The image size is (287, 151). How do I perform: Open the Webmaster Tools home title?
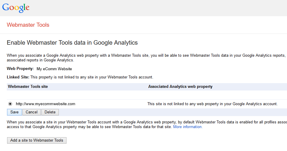28,25
